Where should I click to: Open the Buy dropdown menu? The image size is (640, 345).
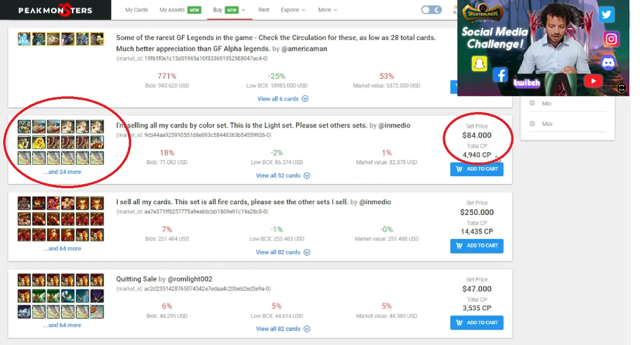229,10
